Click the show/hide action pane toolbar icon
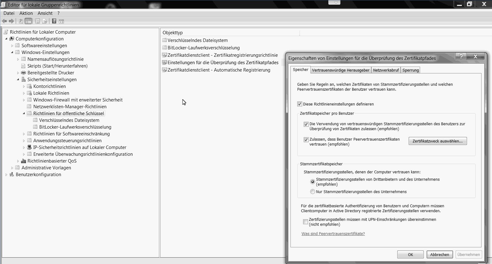 pyautogui.click(x=61, y=21)
